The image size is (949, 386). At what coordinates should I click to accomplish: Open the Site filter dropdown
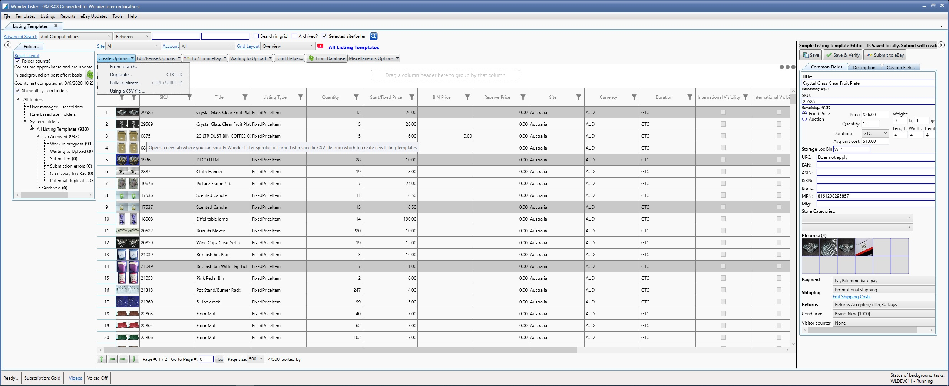pyautogui.click(x=133, y=46)
